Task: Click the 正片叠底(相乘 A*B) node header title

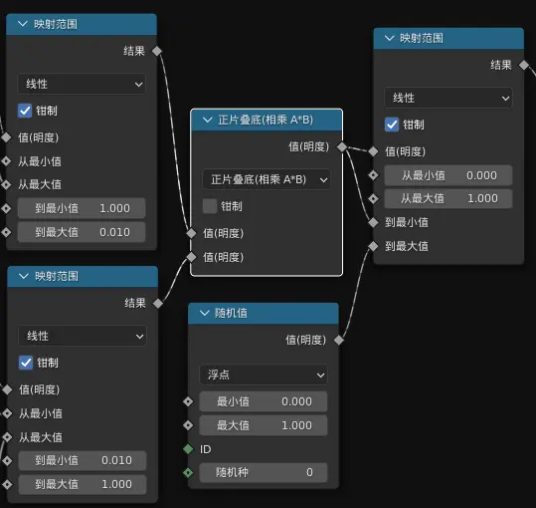Action: coord(266,120)
